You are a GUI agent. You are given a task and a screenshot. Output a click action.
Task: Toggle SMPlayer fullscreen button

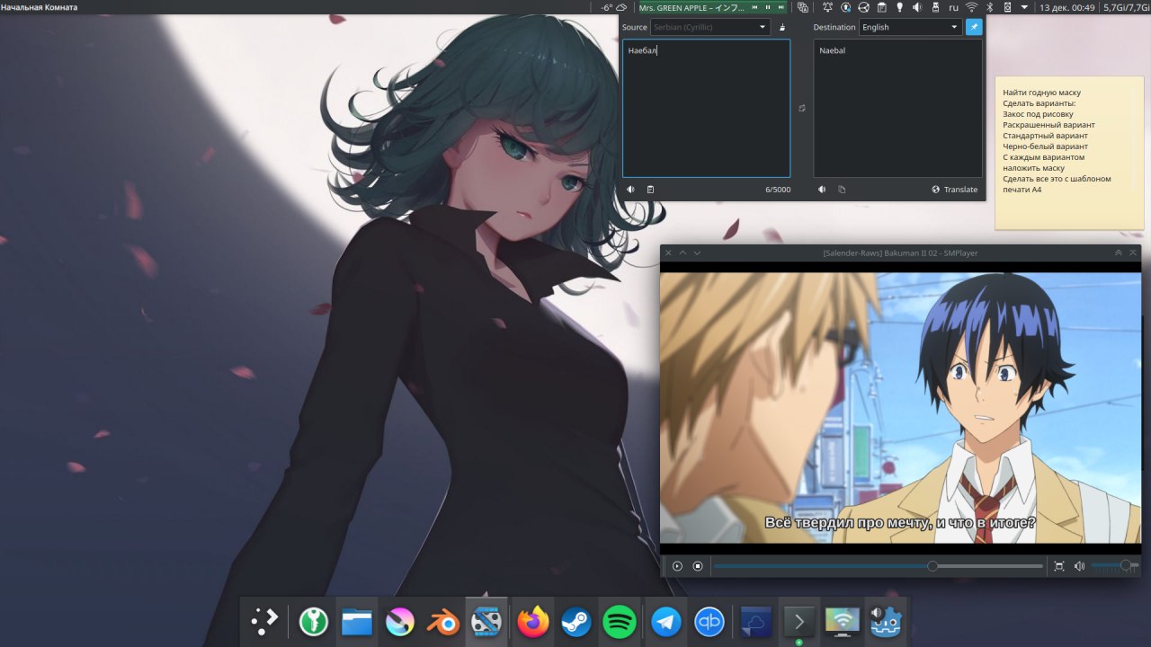pyautogui.click(x=1059, y=566)
